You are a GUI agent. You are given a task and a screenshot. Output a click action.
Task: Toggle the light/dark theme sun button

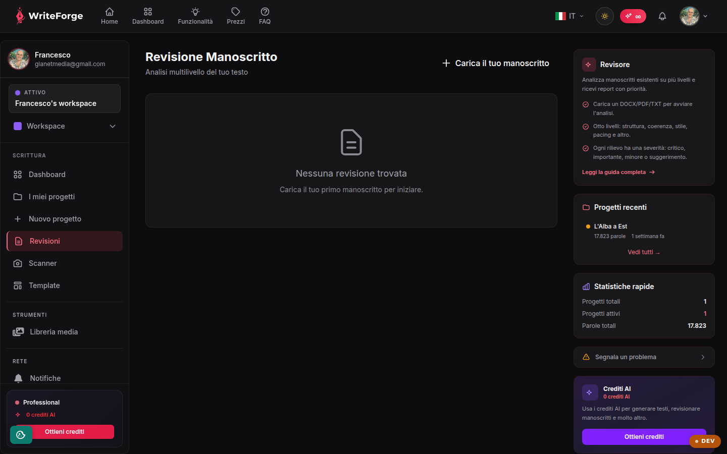pos(605,16)
